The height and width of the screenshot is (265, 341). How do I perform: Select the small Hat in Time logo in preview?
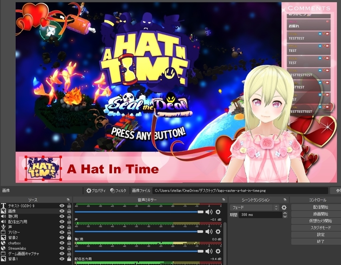click(x=43, y=168)
